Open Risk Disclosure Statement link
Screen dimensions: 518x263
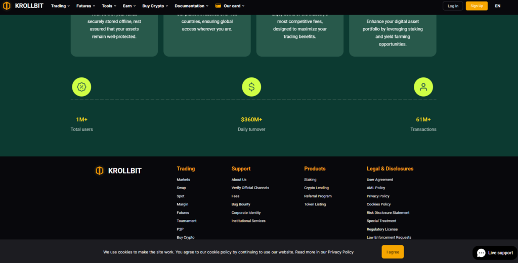(x=388, y=213)
